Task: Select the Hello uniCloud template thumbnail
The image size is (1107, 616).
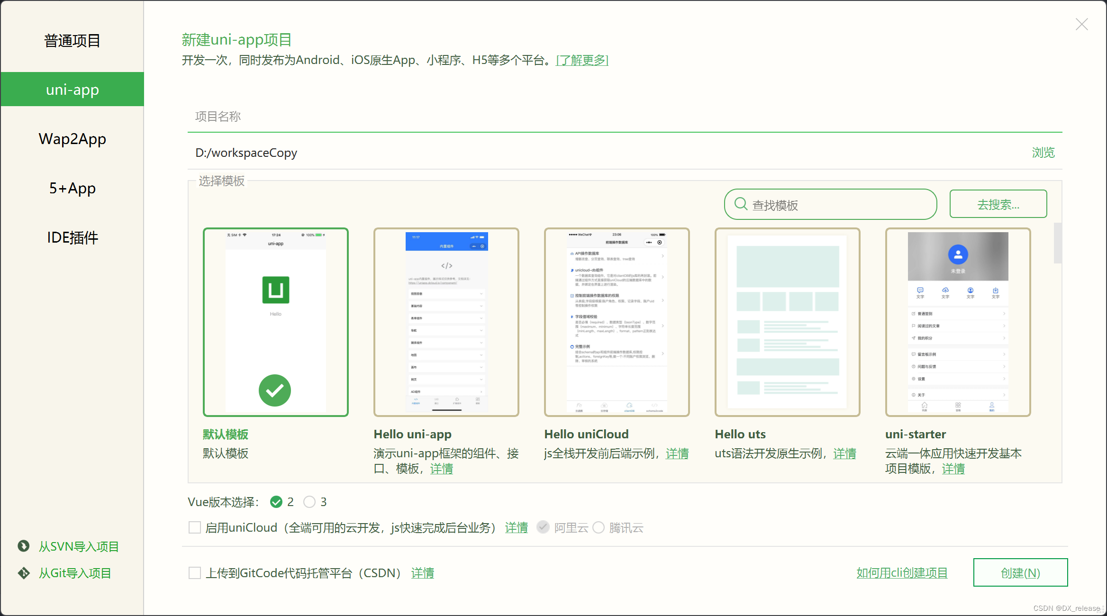Action: tap(617, 322)
